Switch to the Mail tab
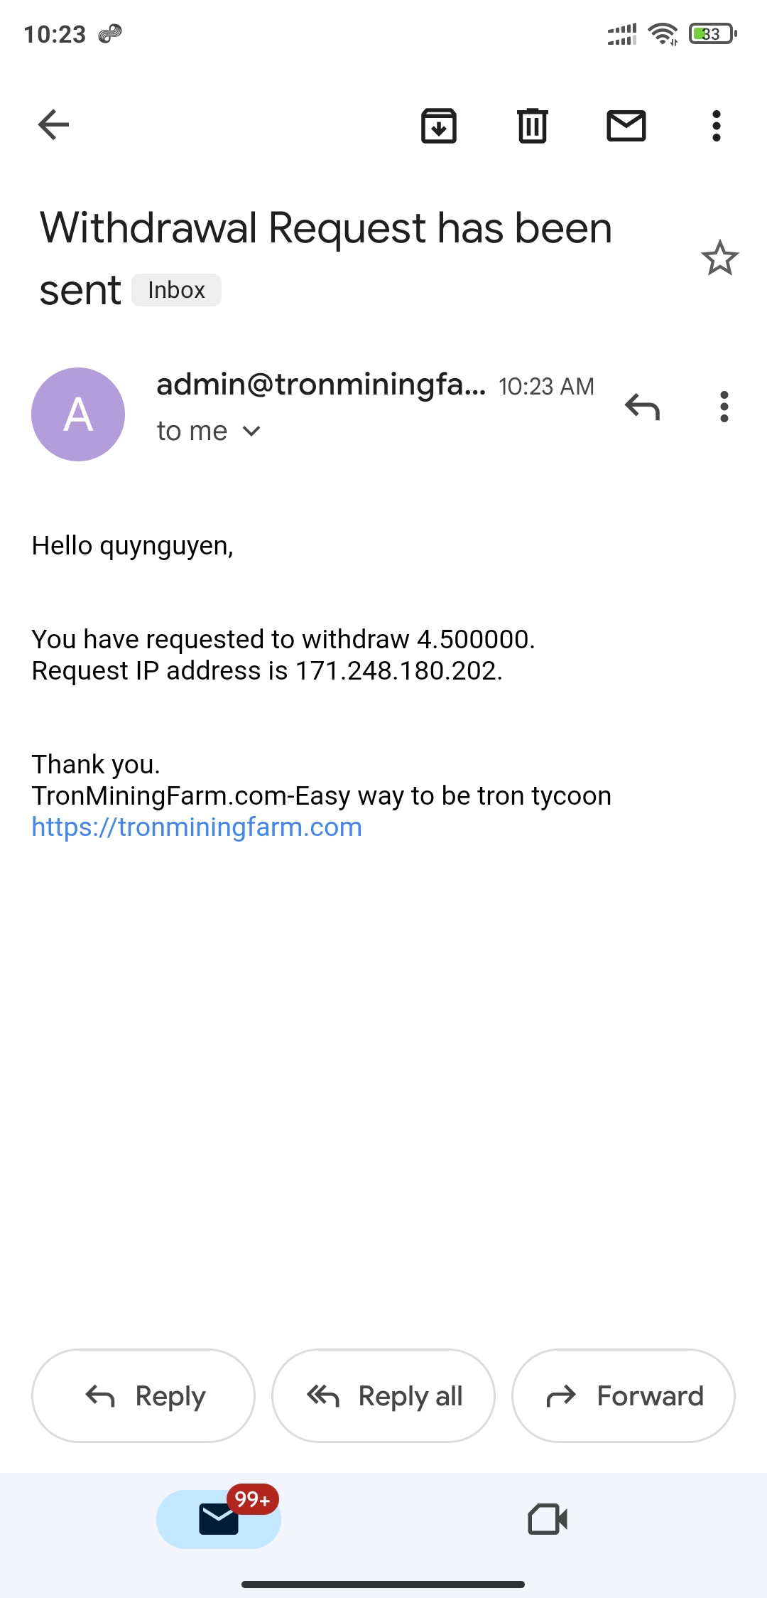767x1598 pixels. pyautogui.click(x=219, y=1519)
